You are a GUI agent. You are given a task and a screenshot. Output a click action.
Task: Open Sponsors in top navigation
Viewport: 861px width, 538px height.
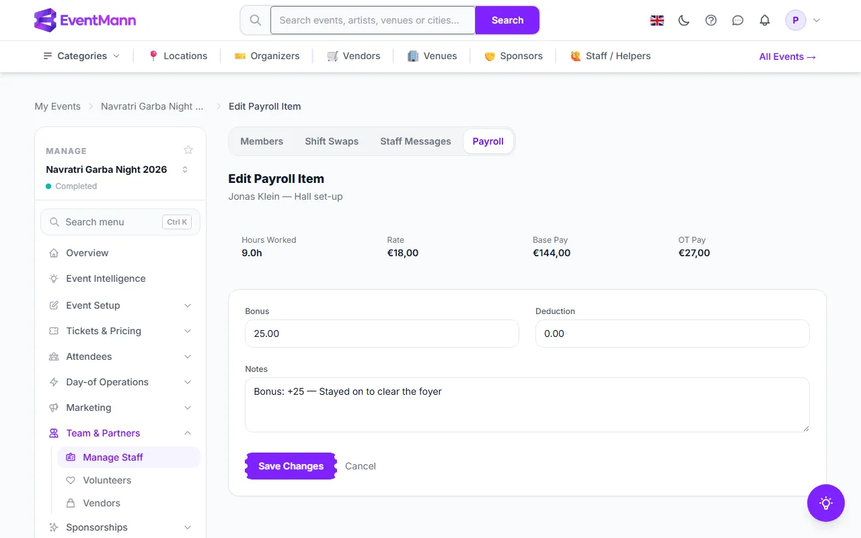point(513,56)
